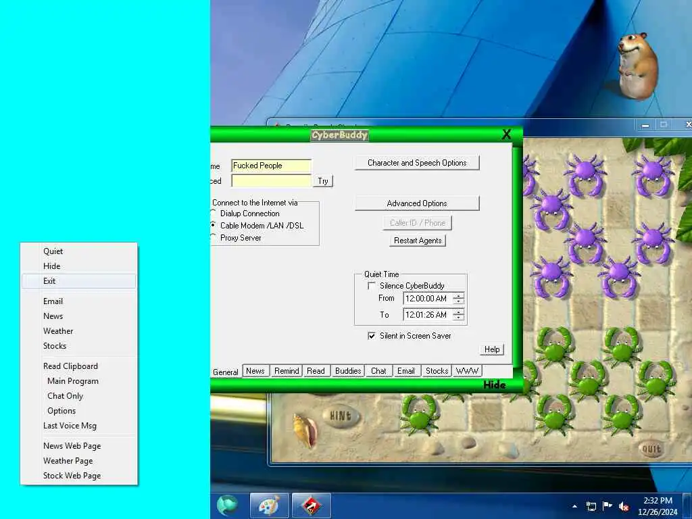Image resolution: width=692 pixels, height=519 pixels.
Task: Switch to the Email tab
Action: pos(406,371)
